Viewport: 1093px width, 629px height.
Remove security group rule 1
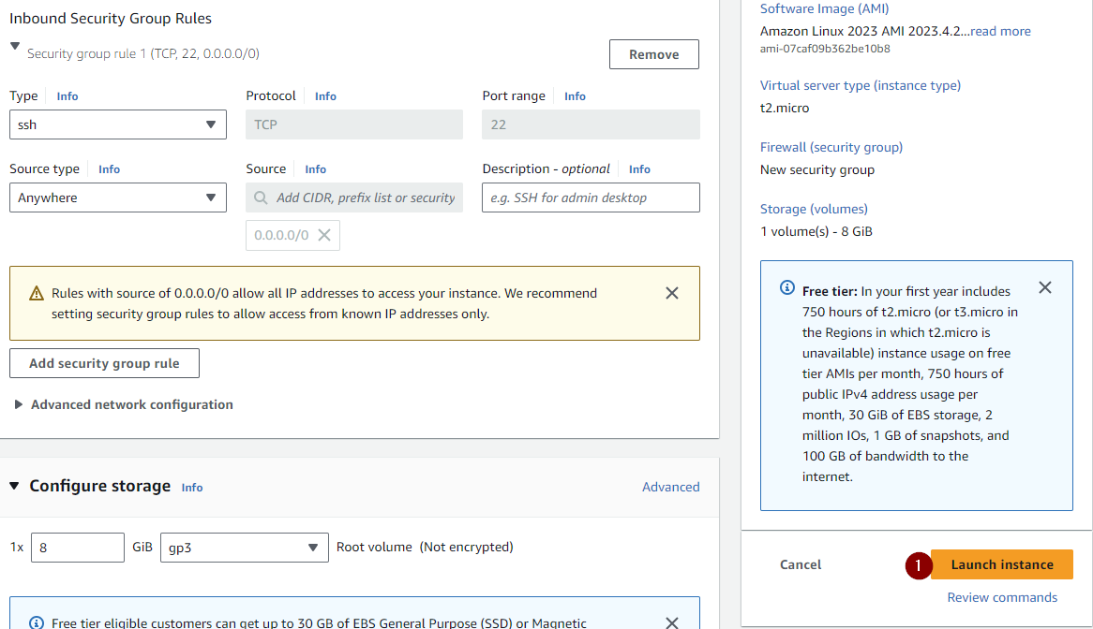click(x=654, y=54)
